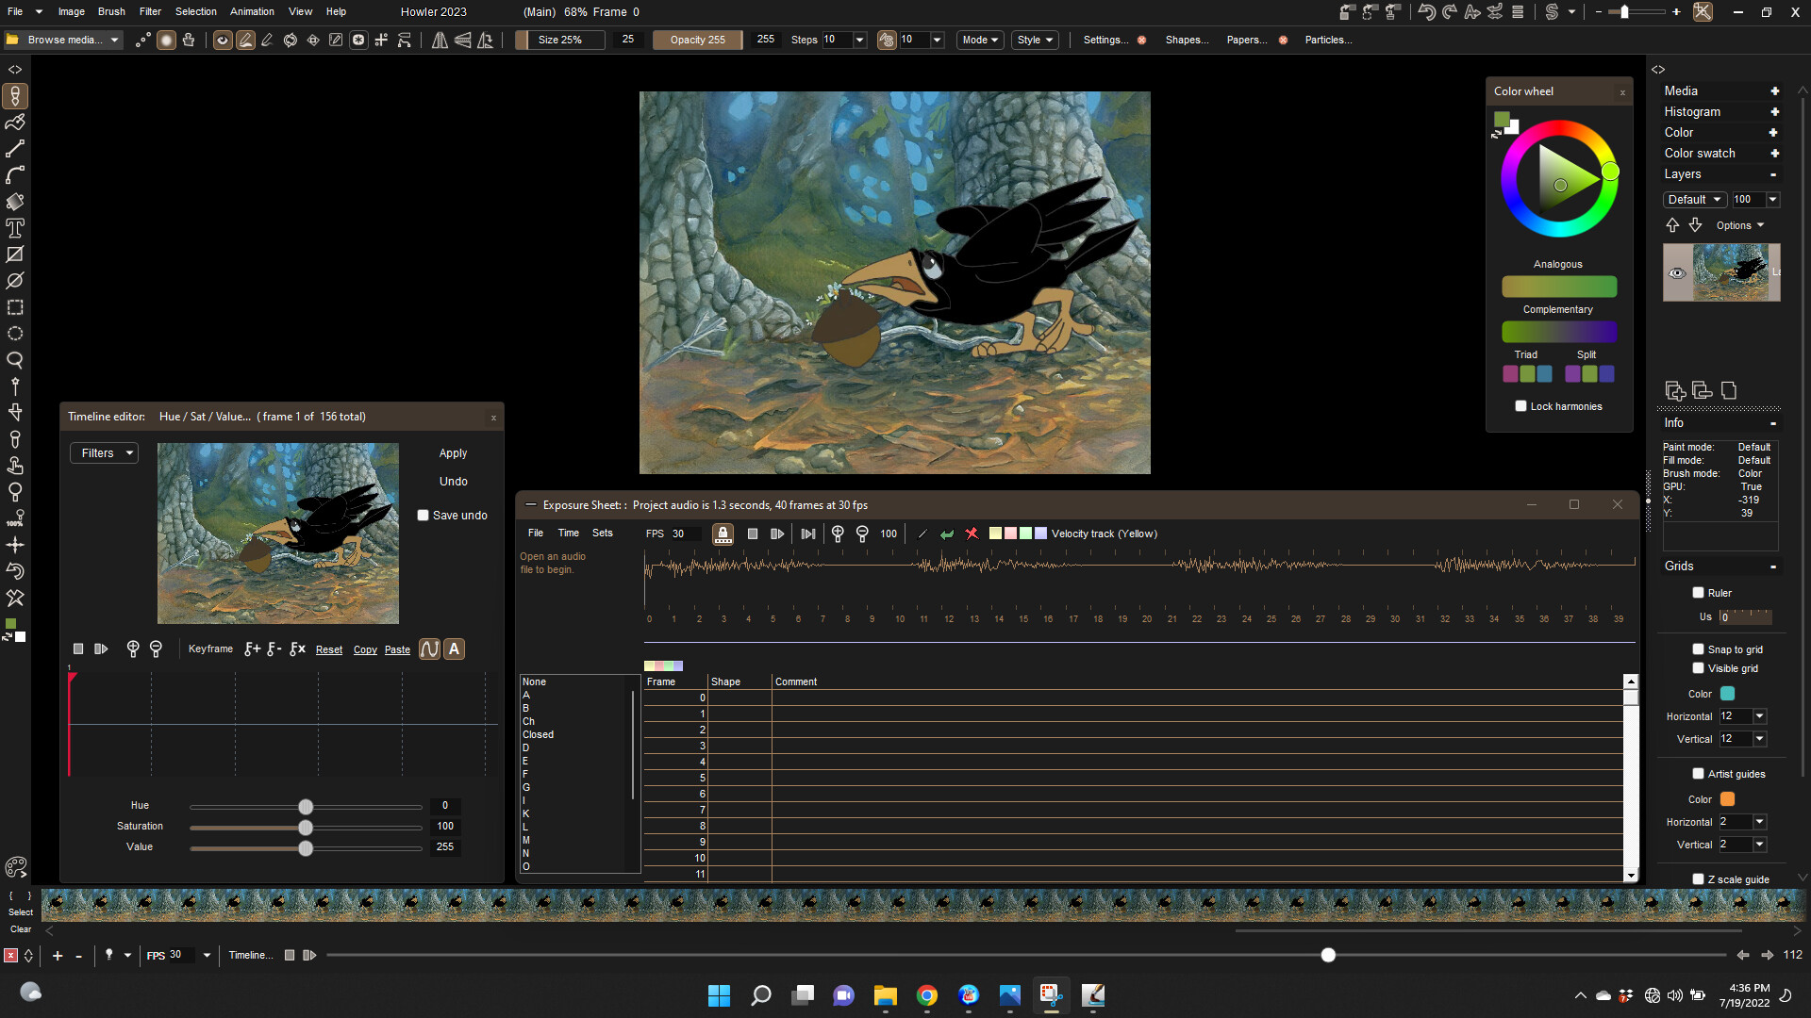Open the Sets menu in the Exposure Sheet
1811x1018 pixels.
(603, 533)
